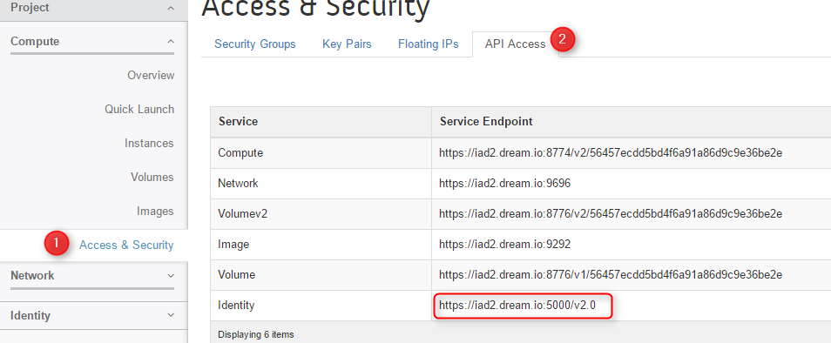Collapse the Project section chevron

[170, 8]
